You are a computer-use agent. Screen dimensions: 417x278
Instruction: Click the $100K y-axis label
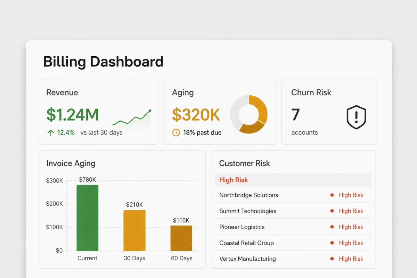[55, 227]
